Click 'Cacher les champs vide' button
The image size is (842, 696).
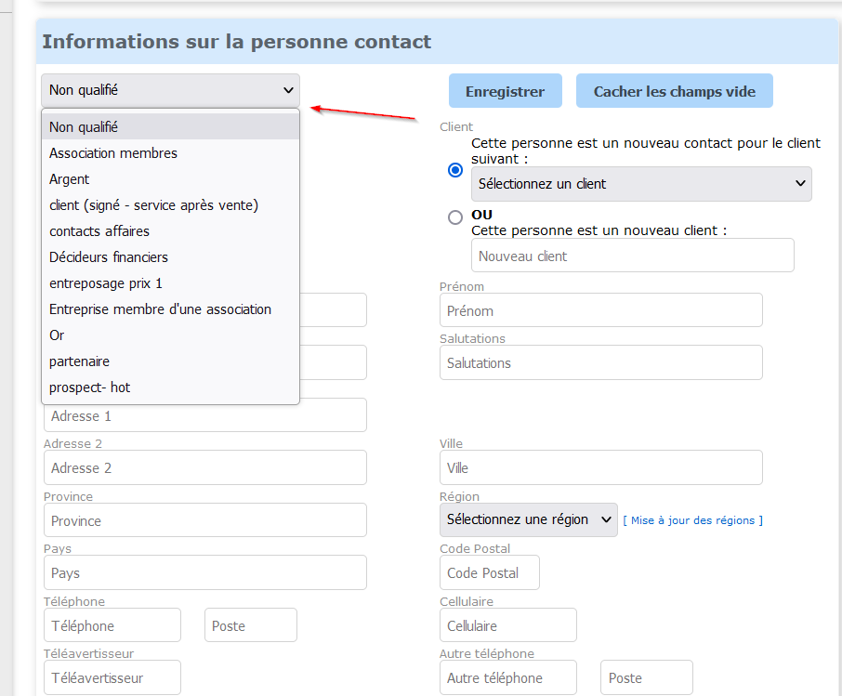pos(675,91)
